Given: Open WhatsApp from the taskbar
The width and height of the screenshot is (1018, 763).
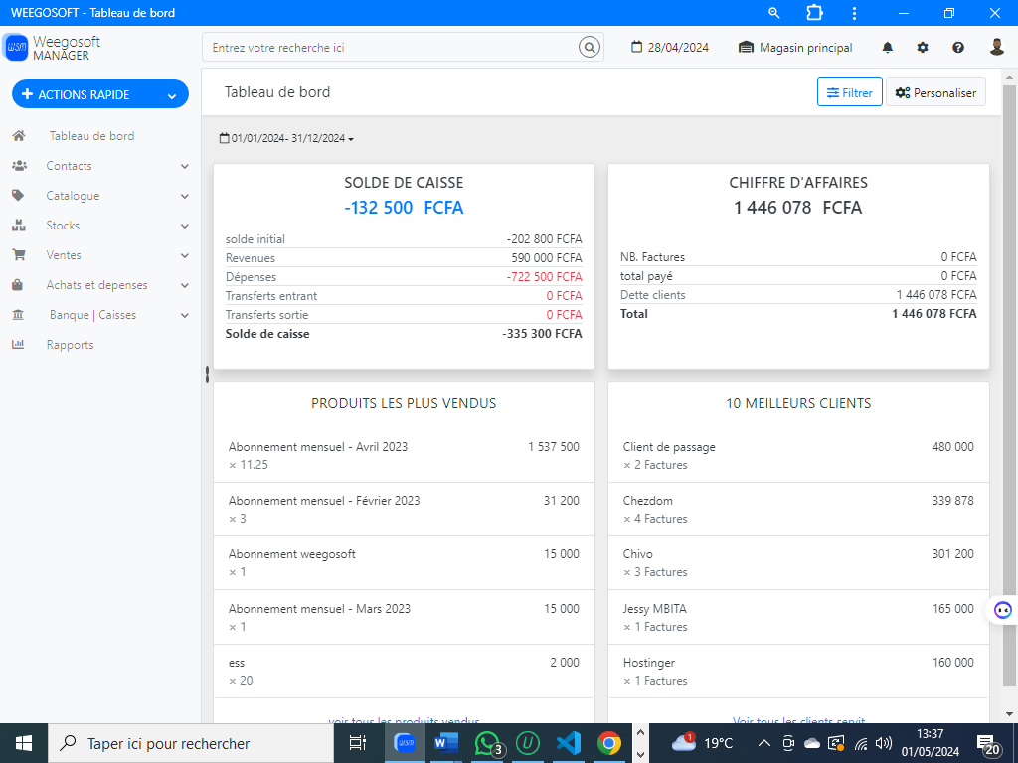Looking at the screenshot, I should [x=487, y=743].
